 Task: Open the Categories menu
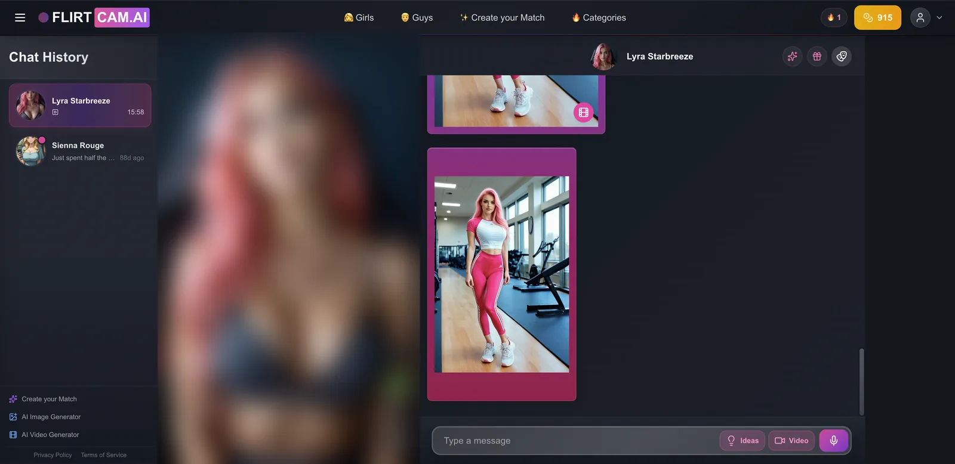click(x=599, y=18)
